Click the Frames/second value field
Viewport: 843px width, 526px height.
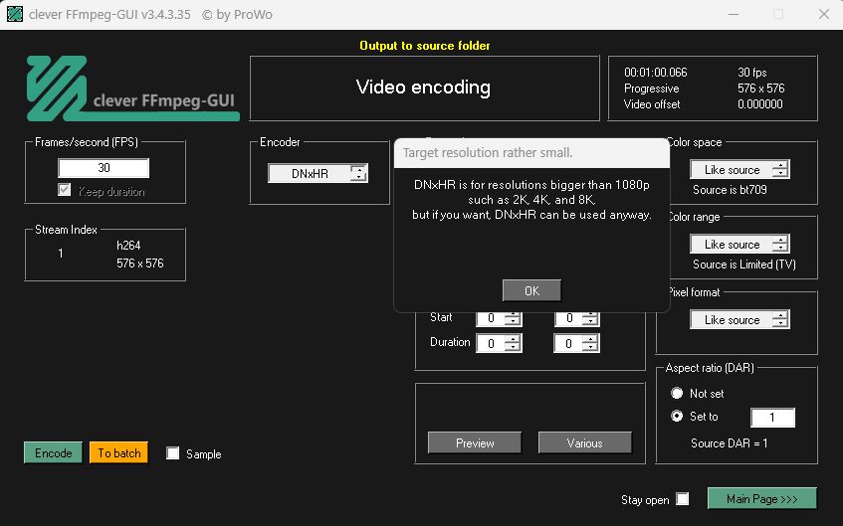pos(104,168)
